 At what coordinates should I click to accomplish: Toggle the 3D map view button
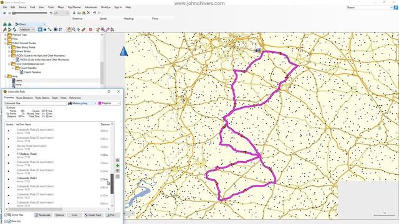(45, 30)
